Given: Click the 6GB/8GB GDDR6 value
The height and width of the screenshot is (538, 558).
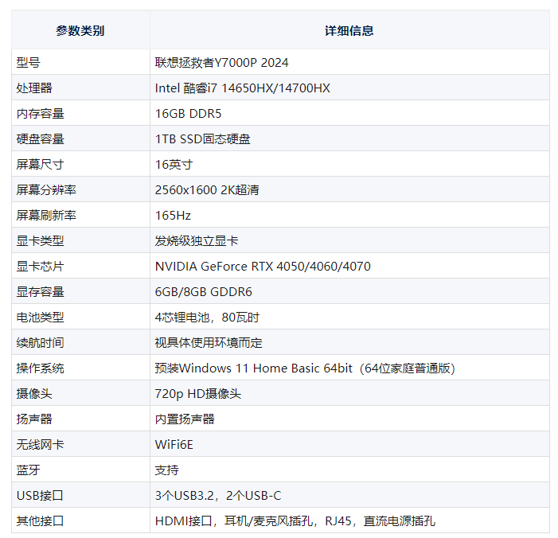Looking at the screenshot, I should point(203,292).
